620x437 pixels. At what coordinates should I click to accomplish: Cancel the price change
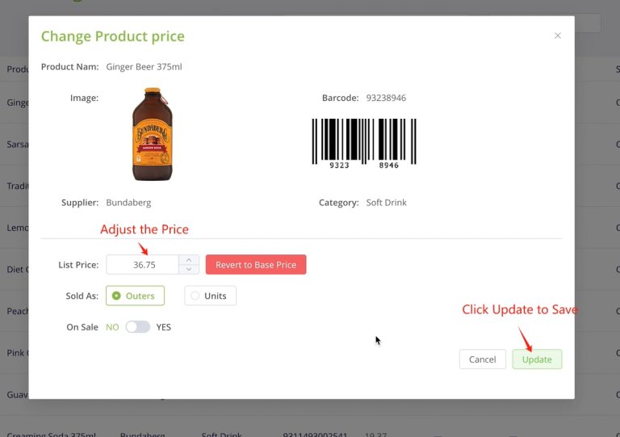point(482,359)
